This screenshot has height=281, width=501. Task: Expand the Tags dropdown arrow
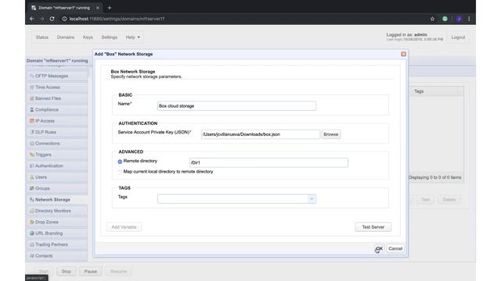[x=312, y=199]
